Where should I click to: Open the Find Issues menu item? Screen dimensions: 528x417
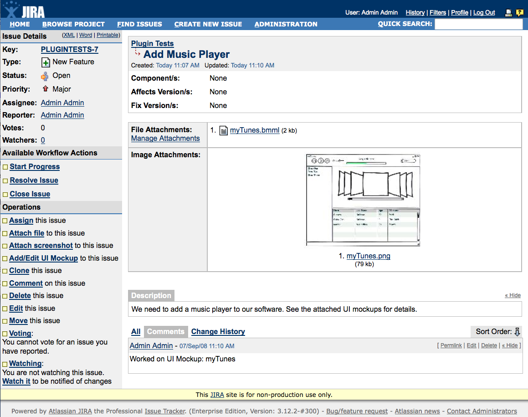point(139,24)
